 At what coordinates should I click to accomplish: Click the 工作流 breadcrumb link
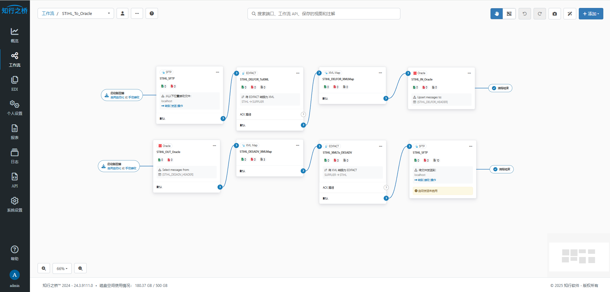pos(48,13)
